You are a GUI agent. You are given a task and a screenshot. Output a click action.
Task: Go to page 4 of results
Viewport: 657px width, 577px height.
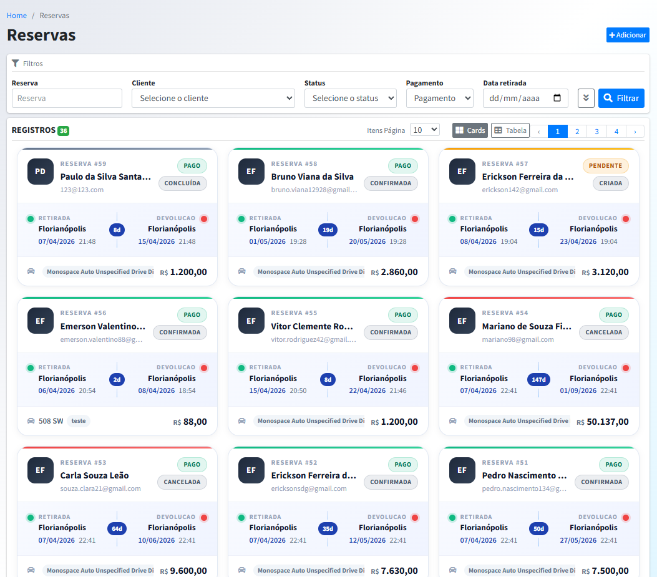click(616, 131)
